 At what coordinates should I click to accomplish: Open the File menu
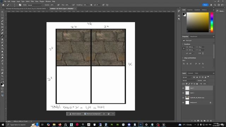[x=5, y=1]
